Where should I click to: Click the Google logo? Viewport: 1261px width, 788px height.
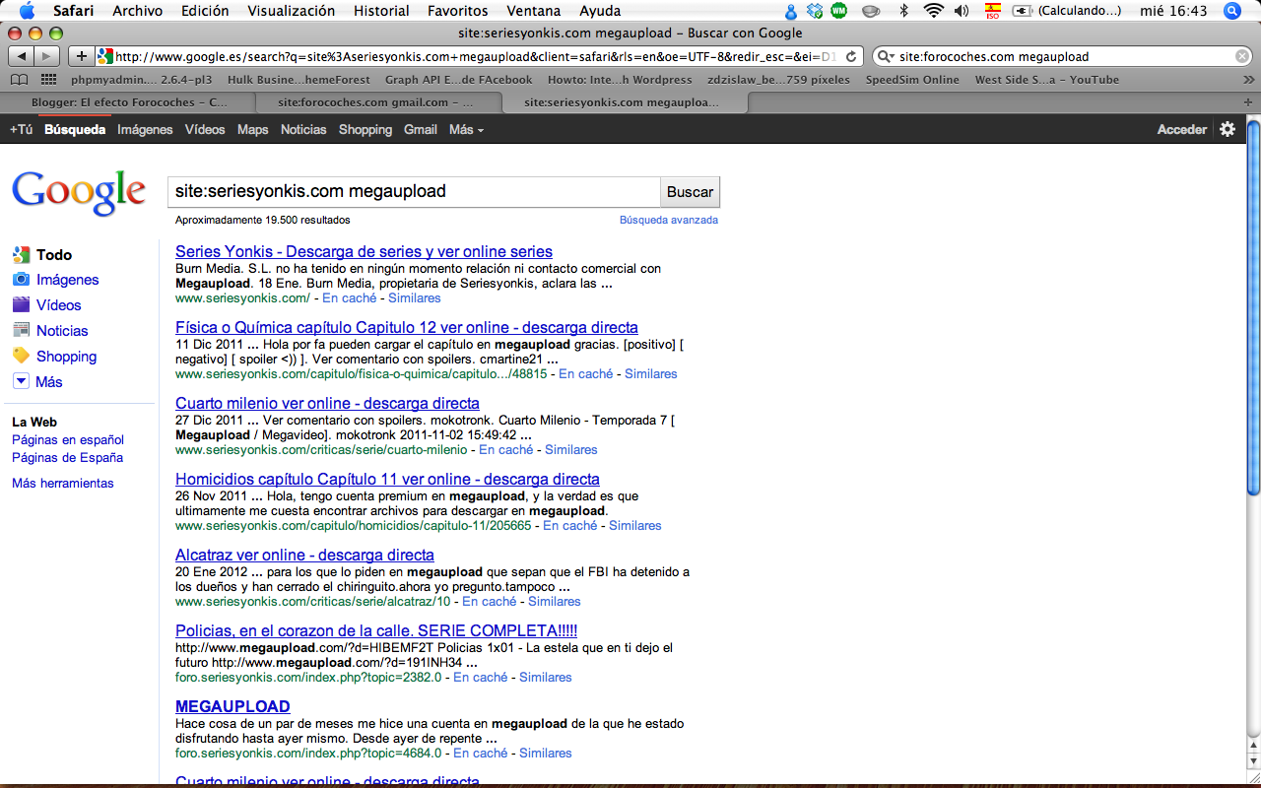tap(79, 192)
